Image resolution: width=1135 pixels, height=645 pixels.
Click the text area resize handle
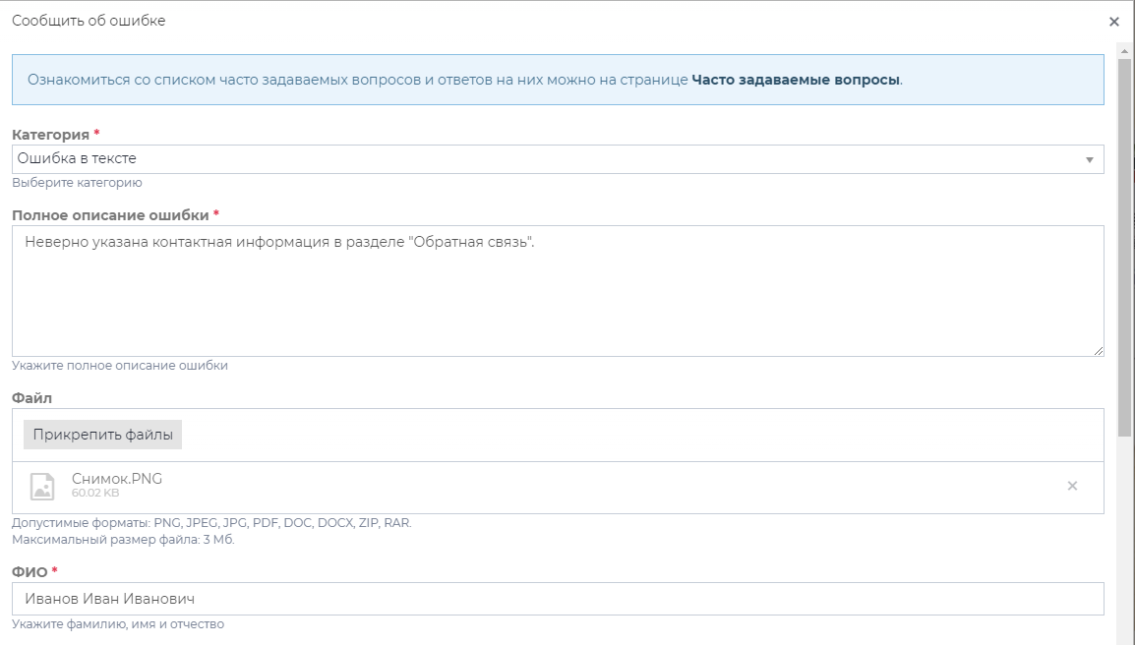pyautogui.click(x=1098, y=350)
